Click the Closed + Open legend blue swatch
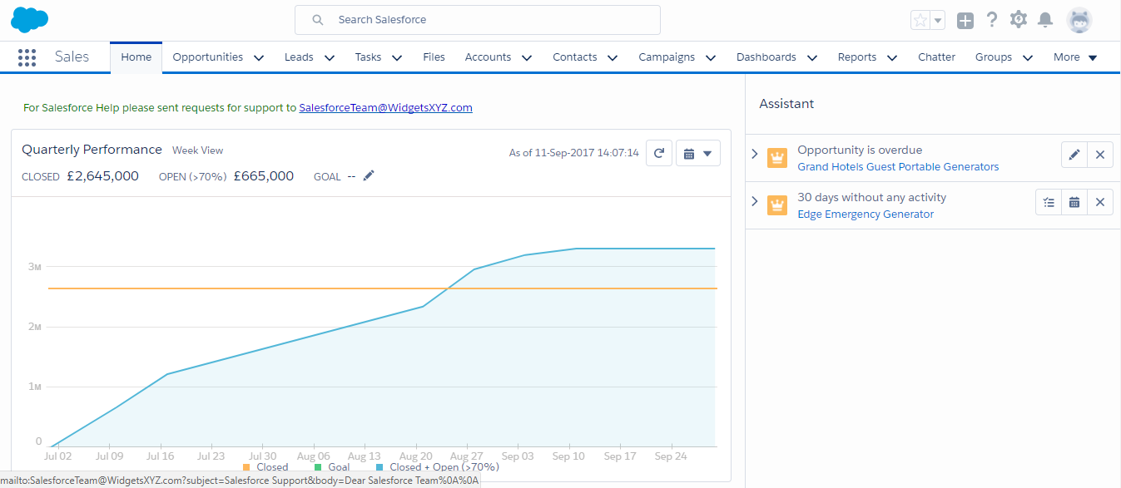This screenshot has width=1121, height=488. 379,467
